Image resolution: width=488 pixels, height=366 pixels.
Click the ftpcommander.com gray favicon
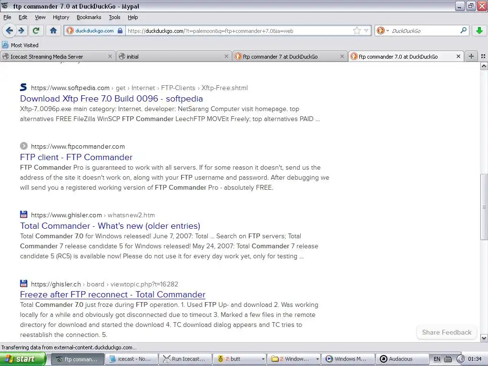(24, 146)
